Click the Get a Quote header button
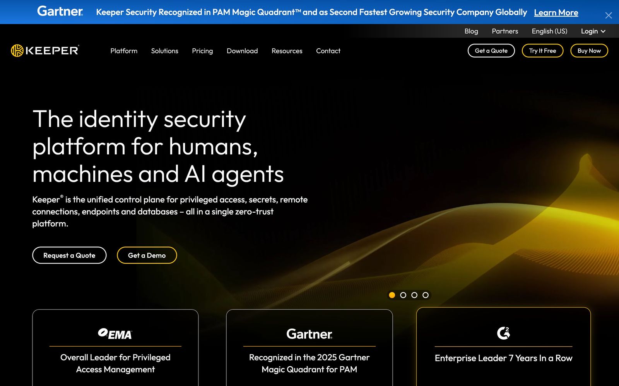The image size is (619, 386). [491, 51]
